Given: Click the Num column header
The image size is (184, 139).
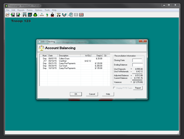Looking at the screenshot, I should pyautogui.click(x=44, y=56).
